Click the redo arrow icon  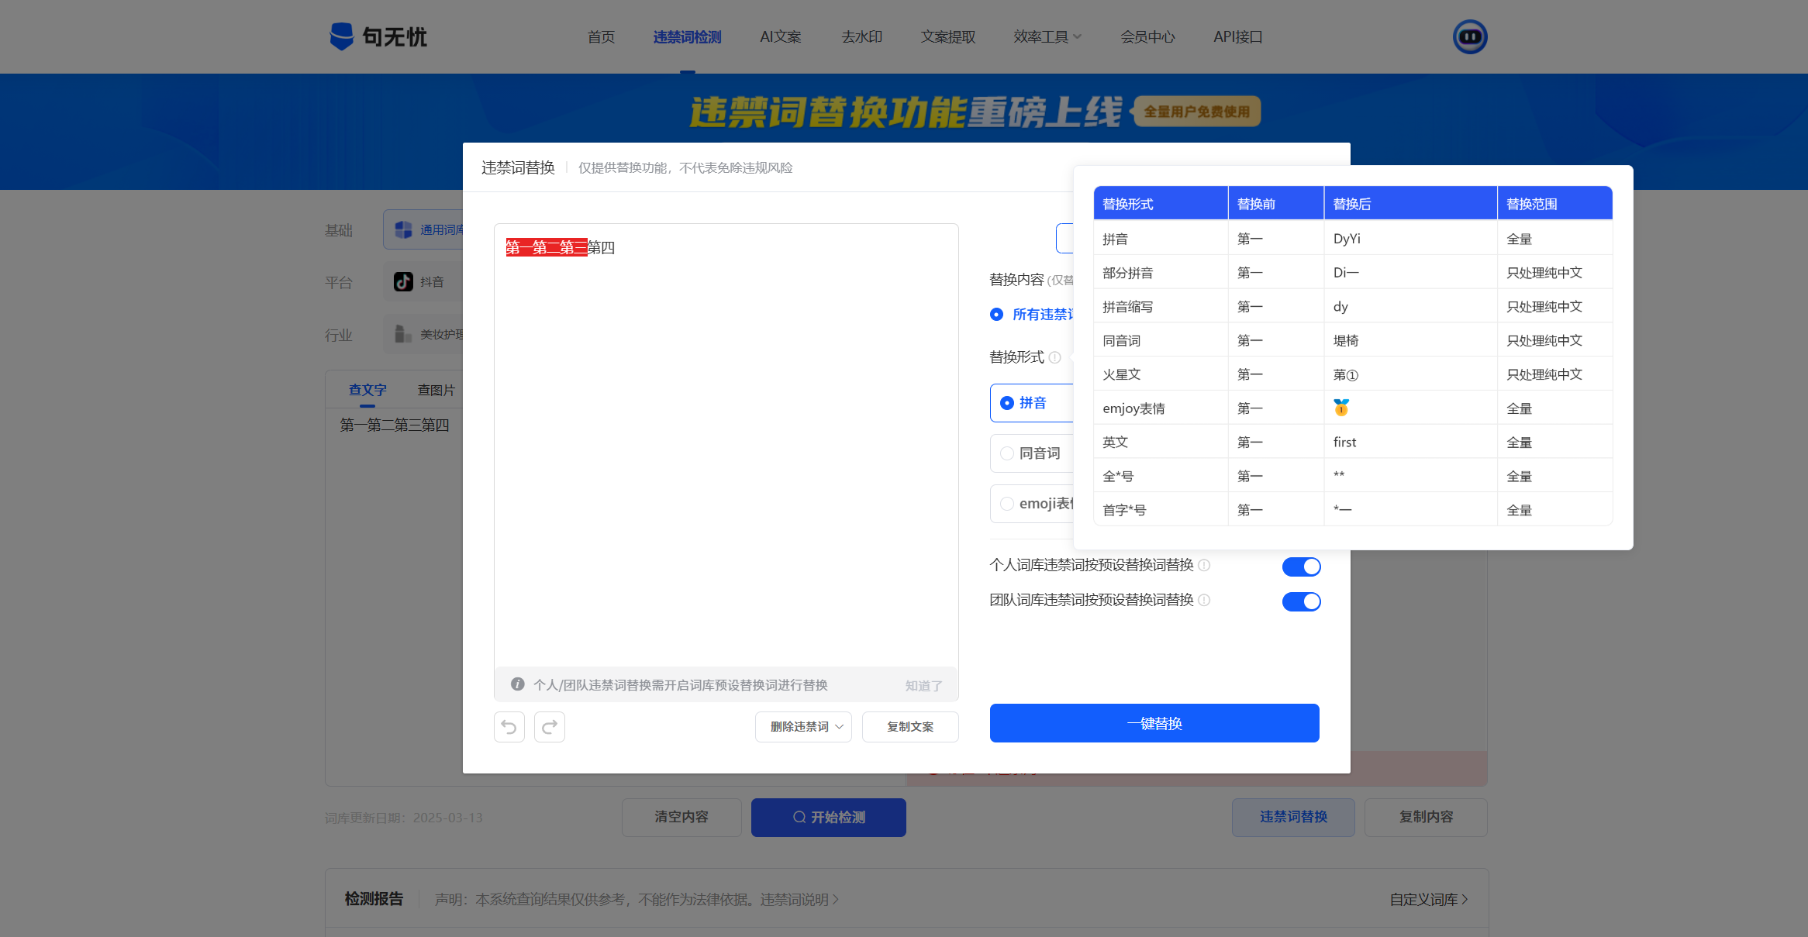point(550,727)
